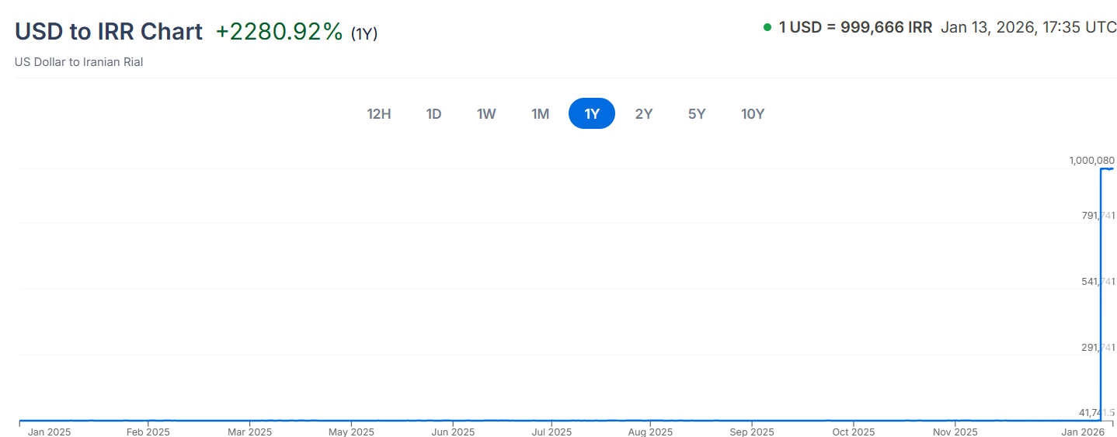Click US Dollar to Iranian Rial subtitle
The image size is (1117, 437).
(x=78, y=62)
